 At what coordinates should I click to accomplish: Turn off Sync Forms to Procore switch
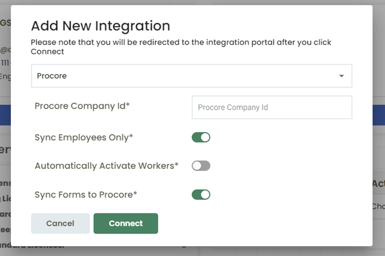pos(201,195)
